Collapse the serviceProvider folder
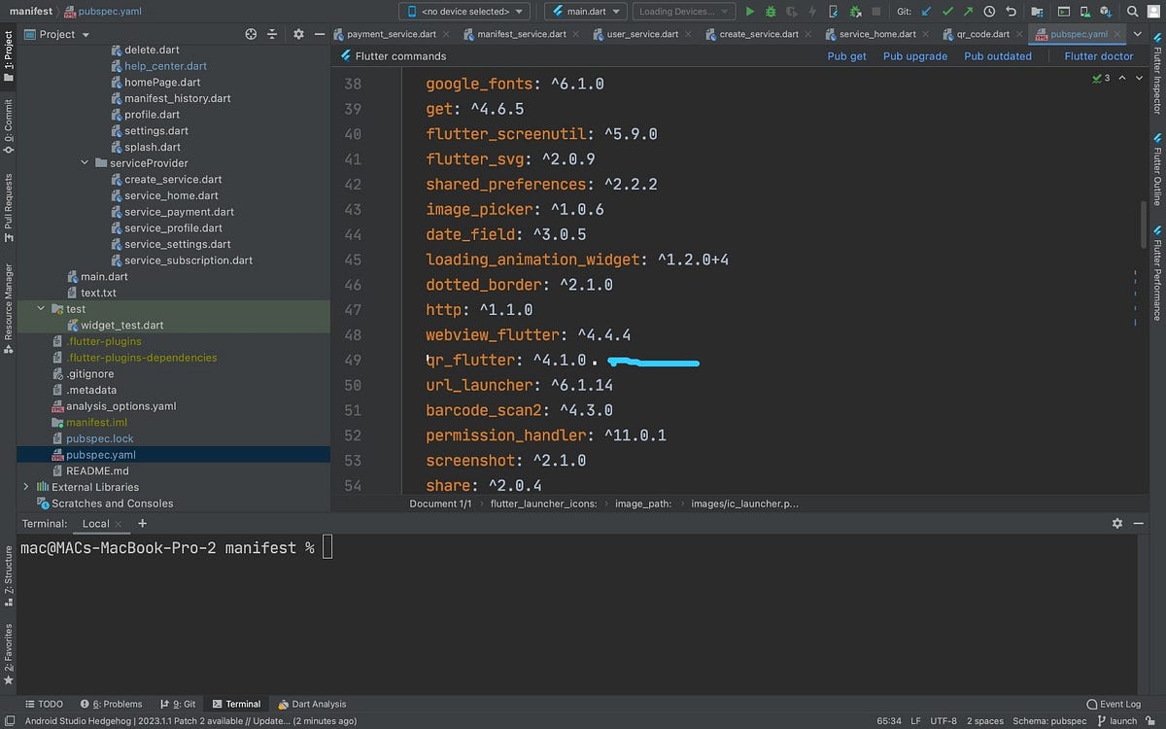Viewport: 1166px width, 729px height. tap(86, 163)
